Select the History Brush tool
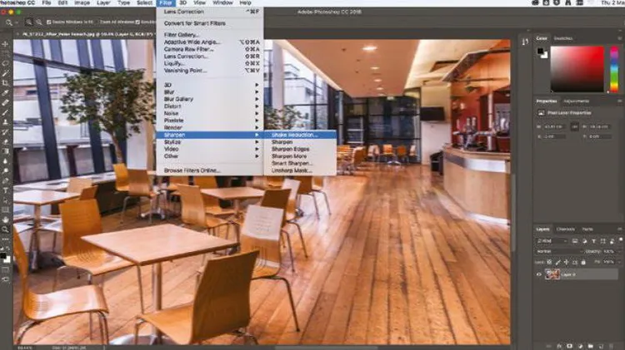Screen dimensions: 625x350 (5, 131)
